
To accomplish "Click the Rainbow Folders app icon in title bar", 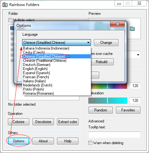I will (x=5, y=5).
